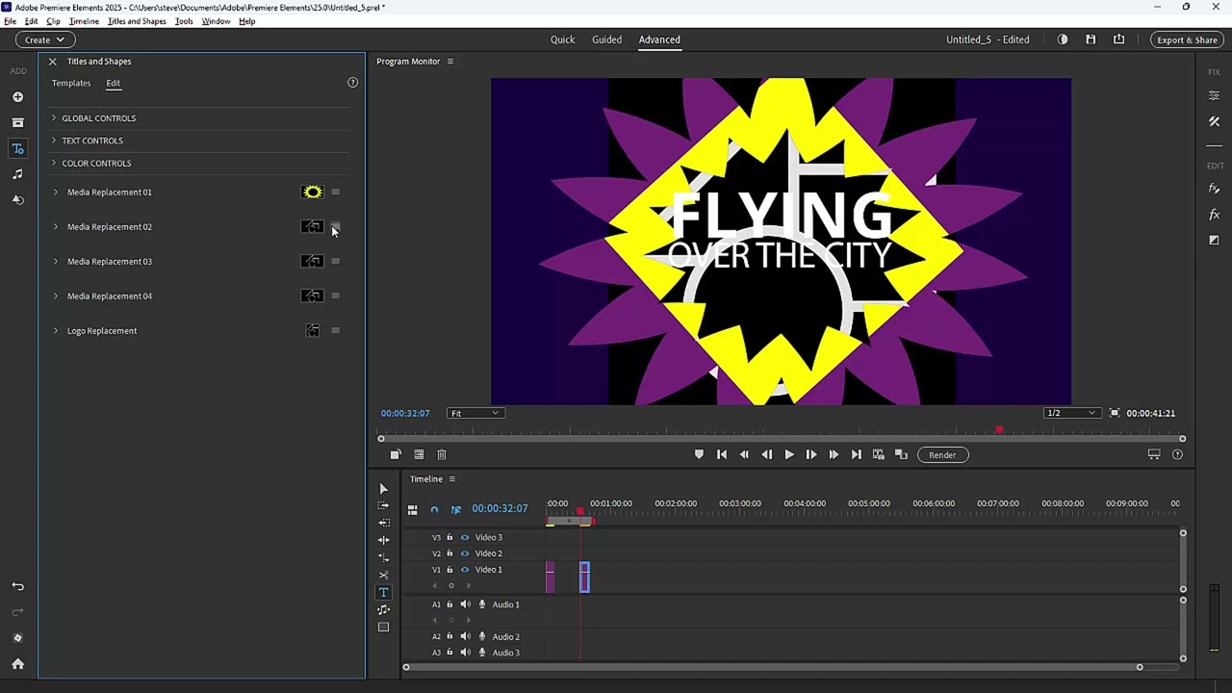This screenshot has height=693, width=1232.
Task: Open the Music panel in left sidebar
Action: pyautogui.click(x=17, y=174)
